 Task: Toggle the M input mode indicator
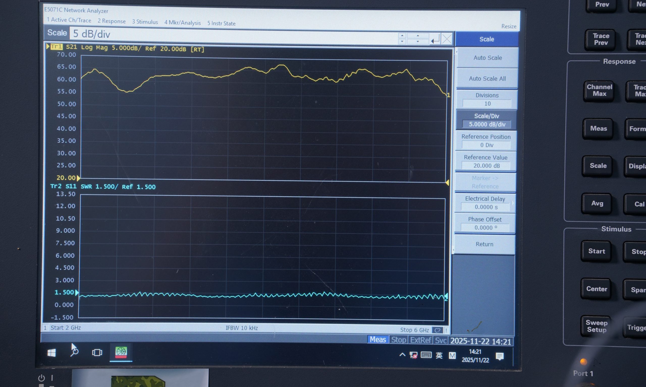452,356
